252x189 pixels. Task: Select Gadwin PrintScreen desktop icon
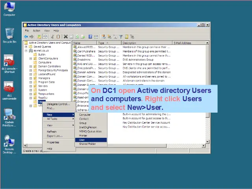(9, 117)
